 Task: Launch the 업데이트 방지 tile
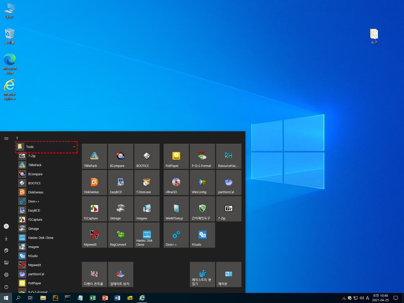click(x=121, y=274)
